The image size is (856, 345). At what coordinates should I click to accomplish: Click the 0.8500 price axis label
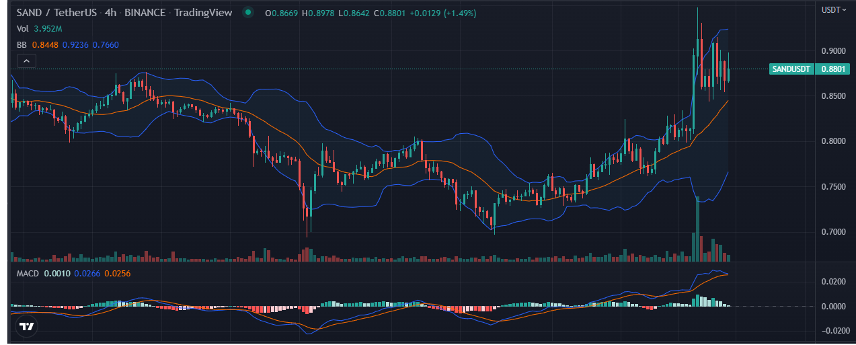coord(832,96)
